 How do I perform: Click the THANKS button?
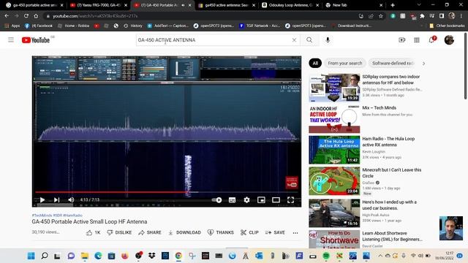pyautogui.click(x=221, y=232)
